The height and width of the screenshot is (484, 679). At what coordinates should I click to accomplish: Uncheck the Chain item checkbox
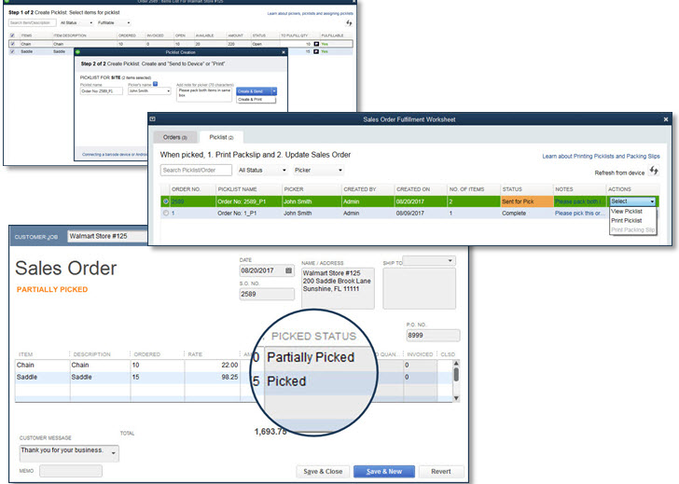coord(12,44)
